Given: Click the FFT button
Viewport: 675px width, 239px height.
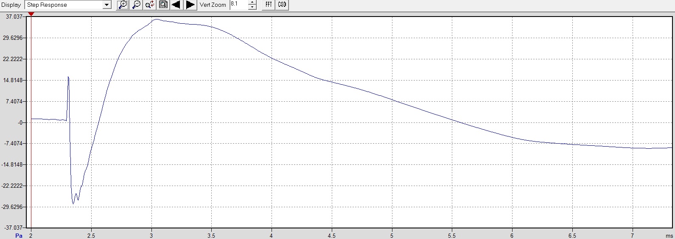Looking at the screenshot, I should (x=269, y=5).
